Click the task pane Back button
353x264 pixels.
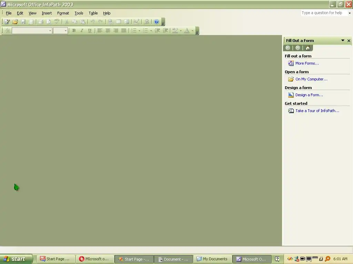coord(288,48)
